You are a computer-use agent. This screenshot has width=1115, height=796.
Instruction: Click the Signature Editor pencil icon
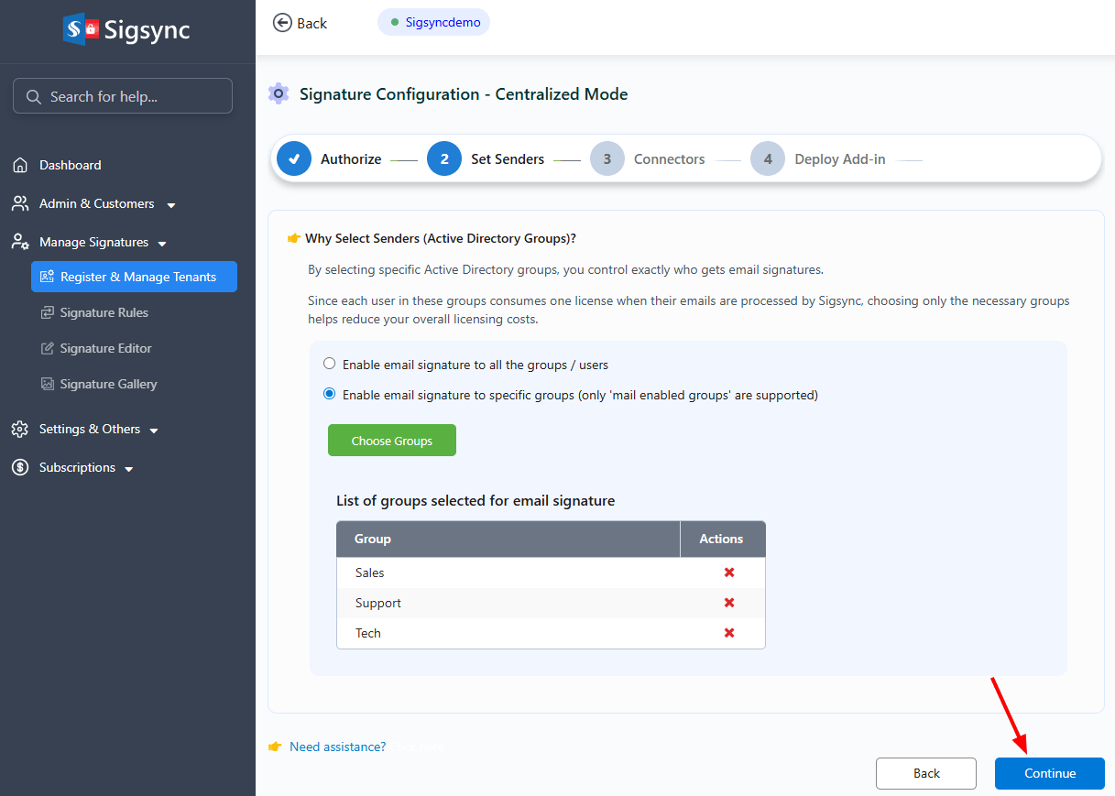[48, 348]
